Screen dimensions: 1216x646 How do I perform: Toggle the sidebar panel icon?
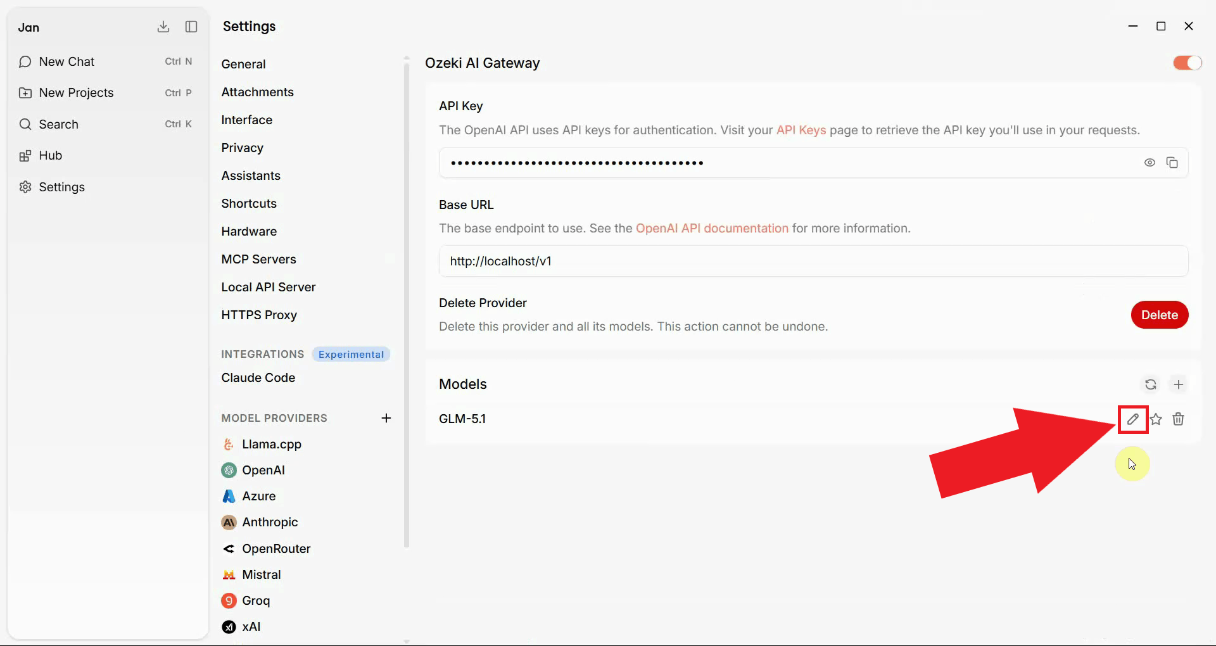191,27
